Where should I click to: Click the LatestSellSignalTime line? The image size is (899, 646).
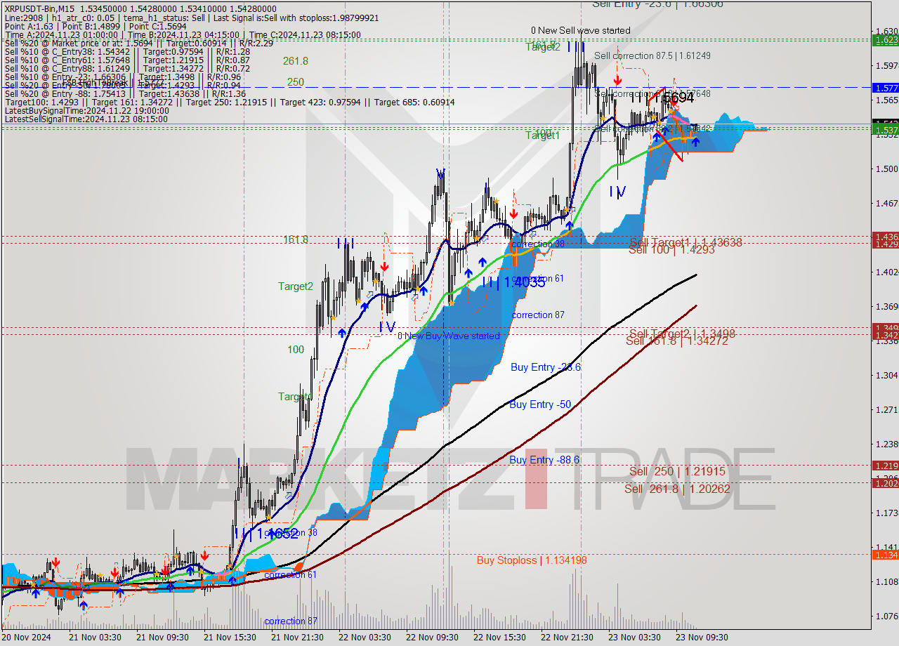pyautogui.click(x=86, y=119)
